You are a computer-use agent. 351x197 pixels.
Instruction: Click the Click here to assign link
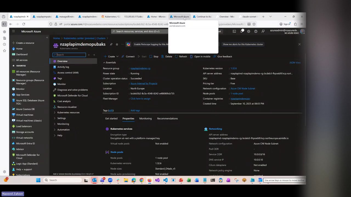click(x=140, y=99)
